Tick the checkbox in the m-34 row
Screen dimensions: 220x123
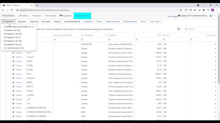click(x=6, y=53)
